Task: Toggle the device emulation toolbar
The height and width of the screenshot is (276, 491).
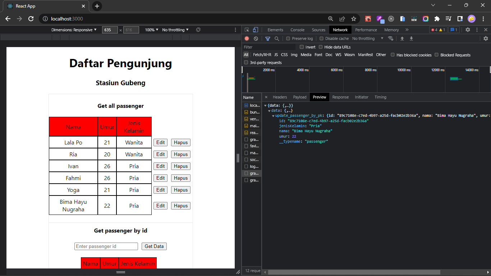Action: click(x=255, y=30)
